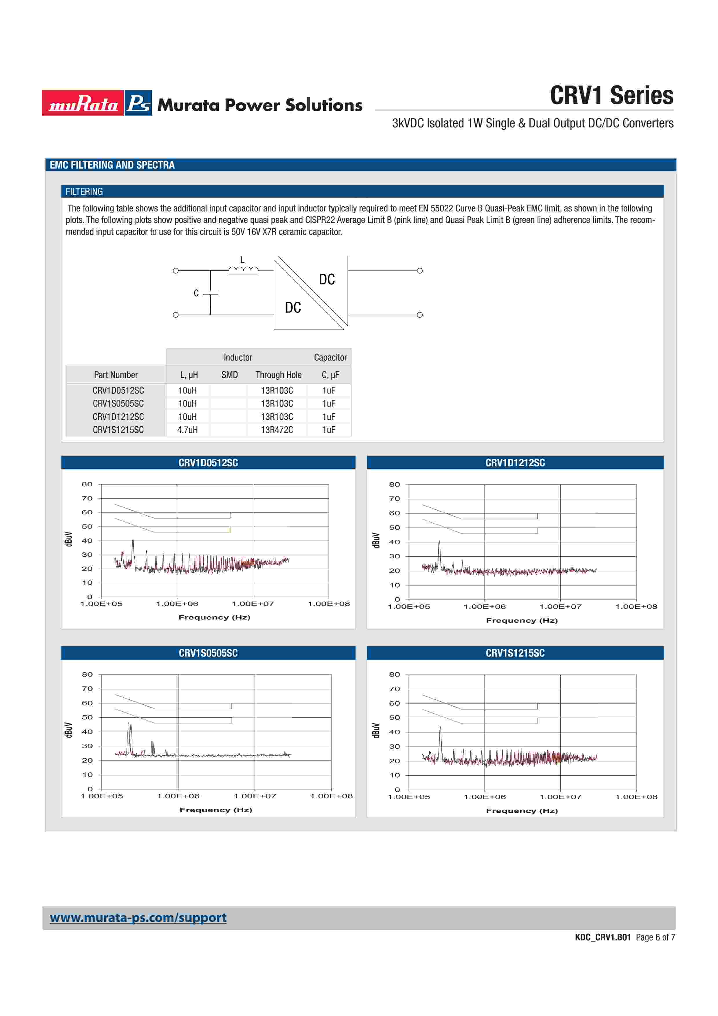Click the red muRata logo
The width and height of the screenshot is (718, 1016).
(82, 103)
